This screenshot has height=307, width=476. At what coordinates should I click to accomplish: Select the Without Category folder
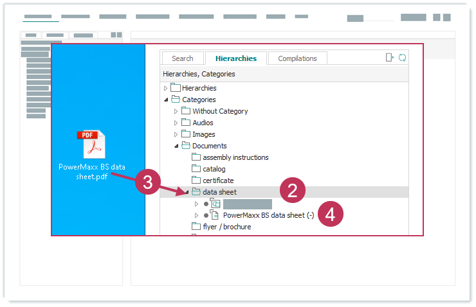pyautogui.click(x=220, y=111)
